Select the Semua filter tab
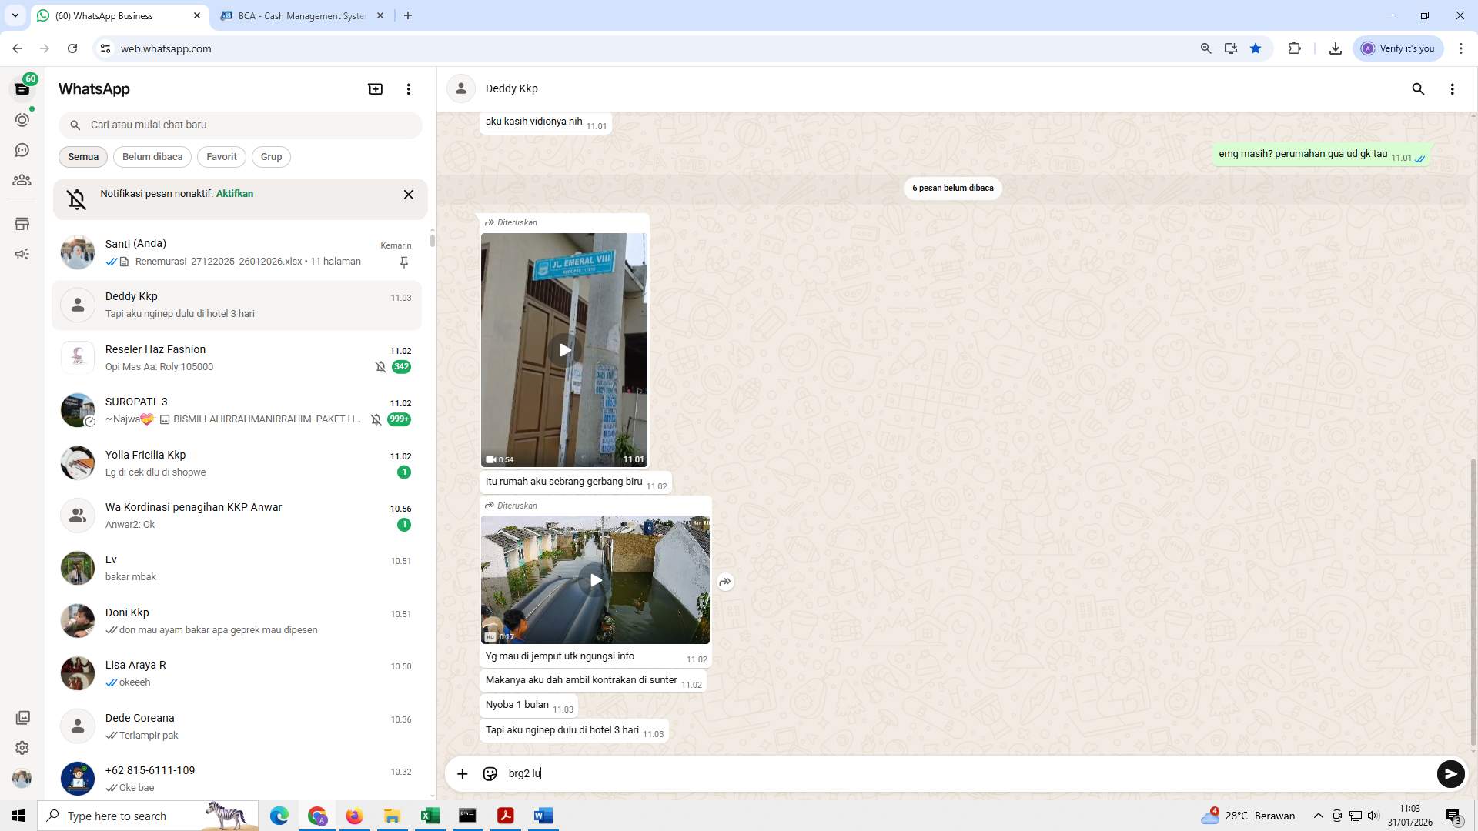 (x=82, y=157)
